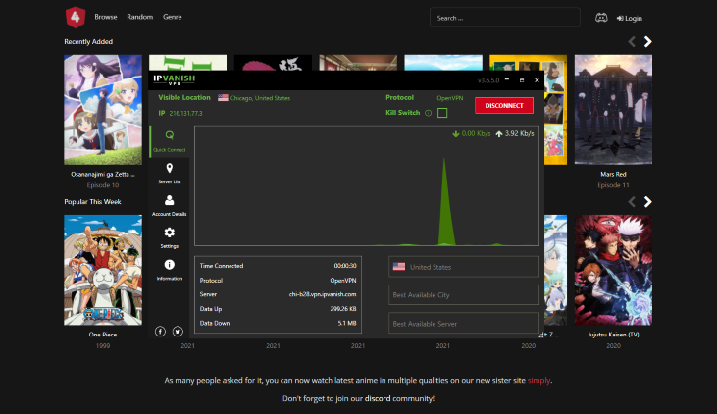Open the Mars Red poster thumbnail
Image resolution: width=717 pixels, height=414 pixels.
click(613, 110)
